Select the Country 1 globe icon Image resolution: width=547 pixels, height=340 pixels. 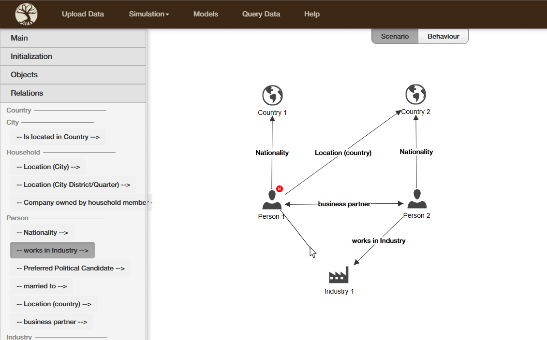coord(272,96)
